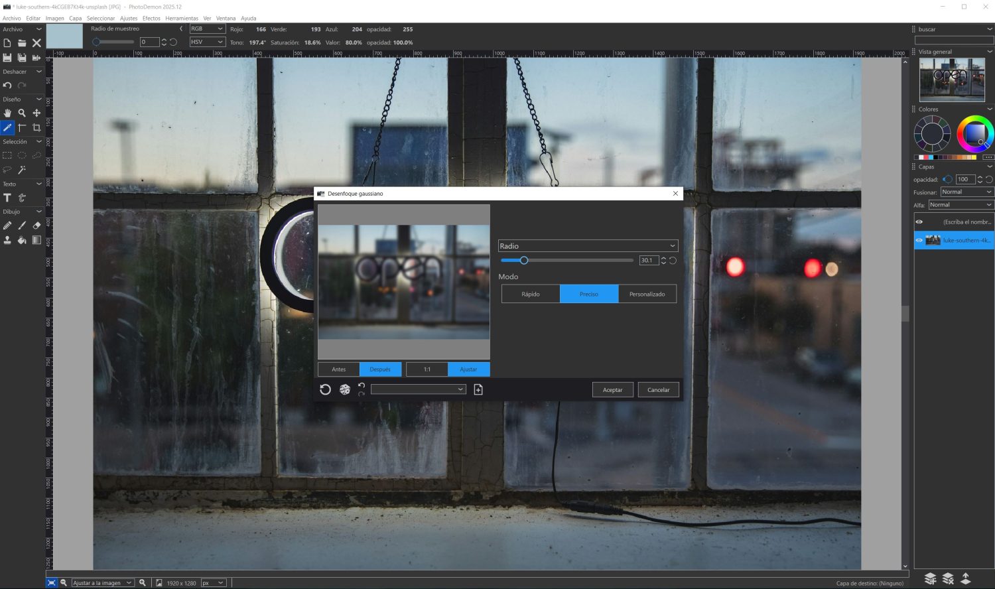Click the dice randomize icon in dialog
Viewport: 995px width, 589px height.
pos(345,390)
